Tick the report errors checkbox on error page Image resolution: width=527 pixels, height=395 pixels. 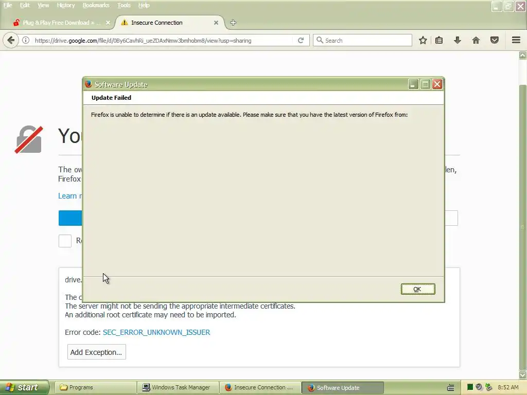pos(65,241)
